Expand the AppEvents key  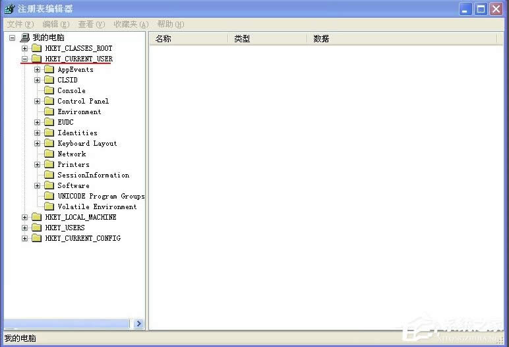point(38,69)
